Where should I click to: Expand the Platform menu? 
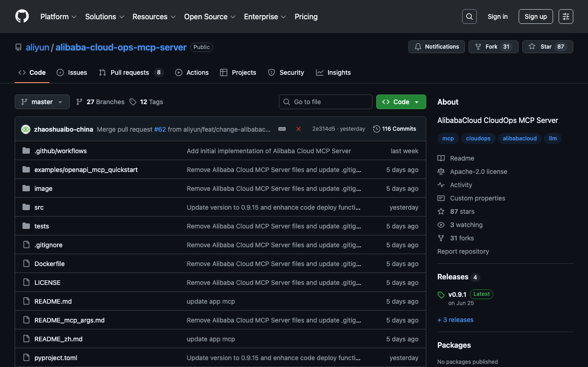[x=58, y=17]
